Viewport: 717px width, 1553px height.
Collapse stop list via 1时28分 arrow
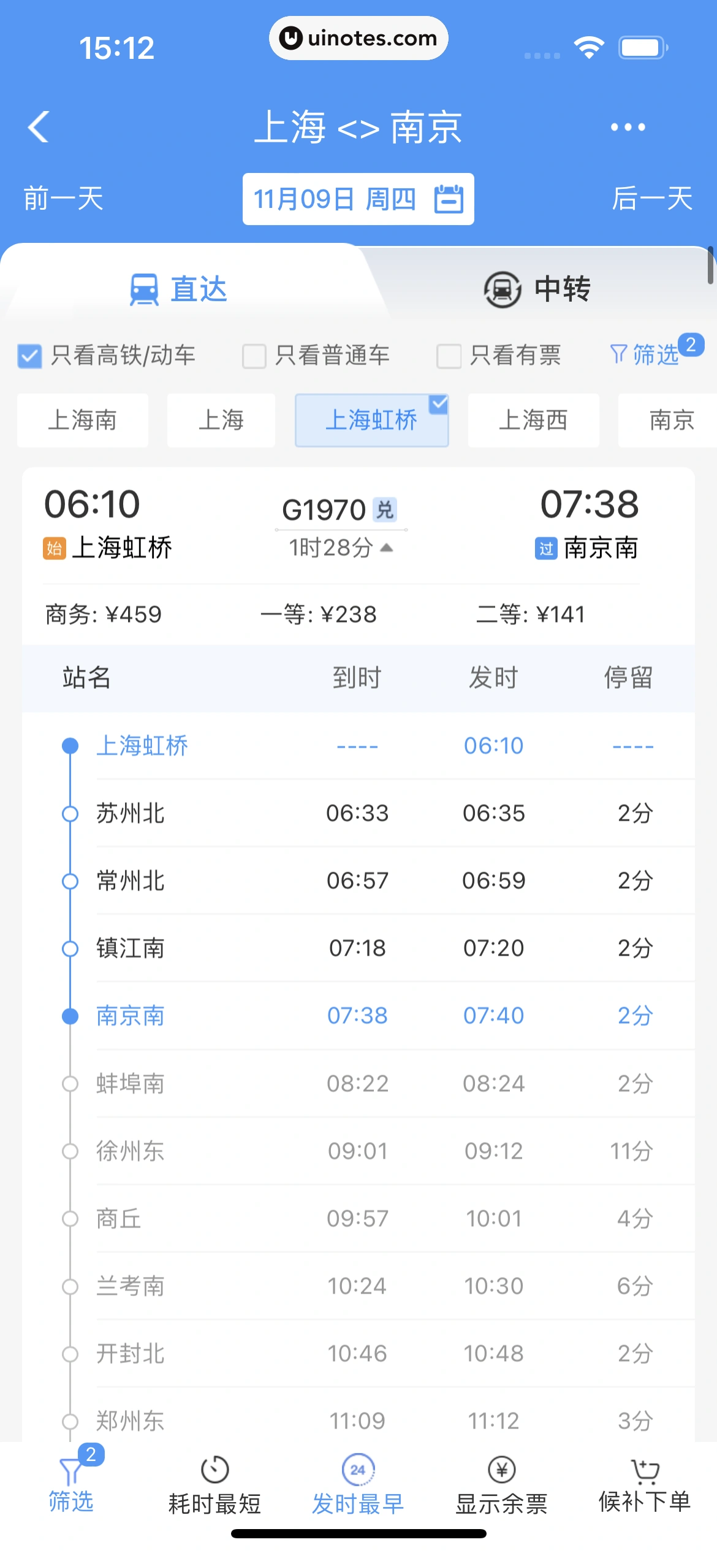(386, 547)
